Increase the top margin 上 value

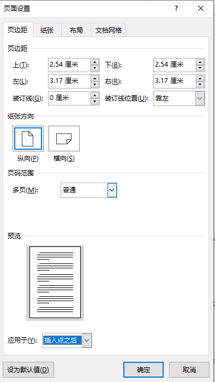coord(95,62)
